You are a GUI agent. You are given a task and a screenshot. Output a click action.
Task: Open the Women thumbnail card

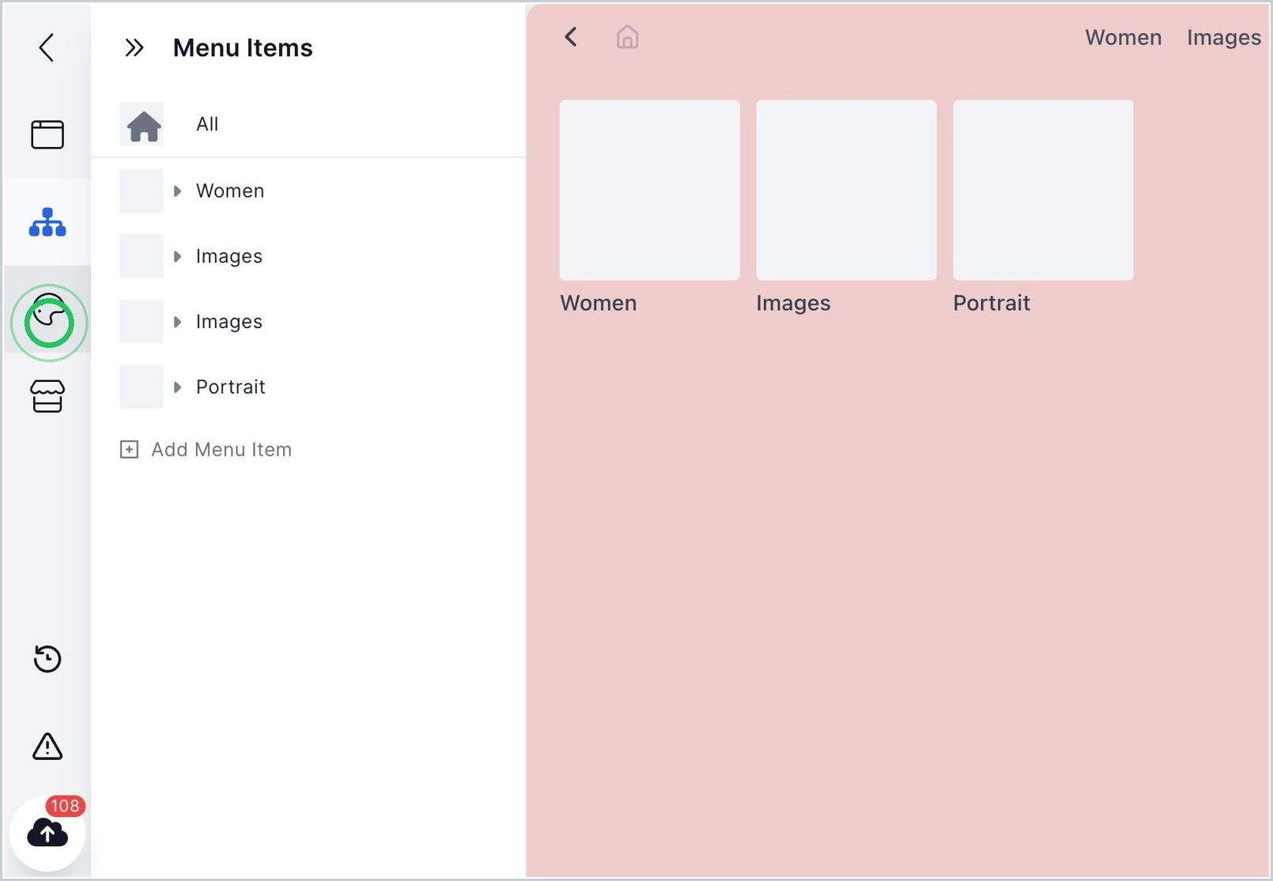click(x=650, y=190)
